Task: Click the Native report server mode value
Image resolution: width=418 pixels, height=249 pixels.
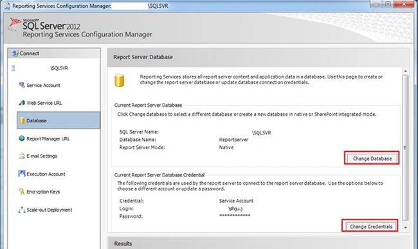Action: click(226, 147)
